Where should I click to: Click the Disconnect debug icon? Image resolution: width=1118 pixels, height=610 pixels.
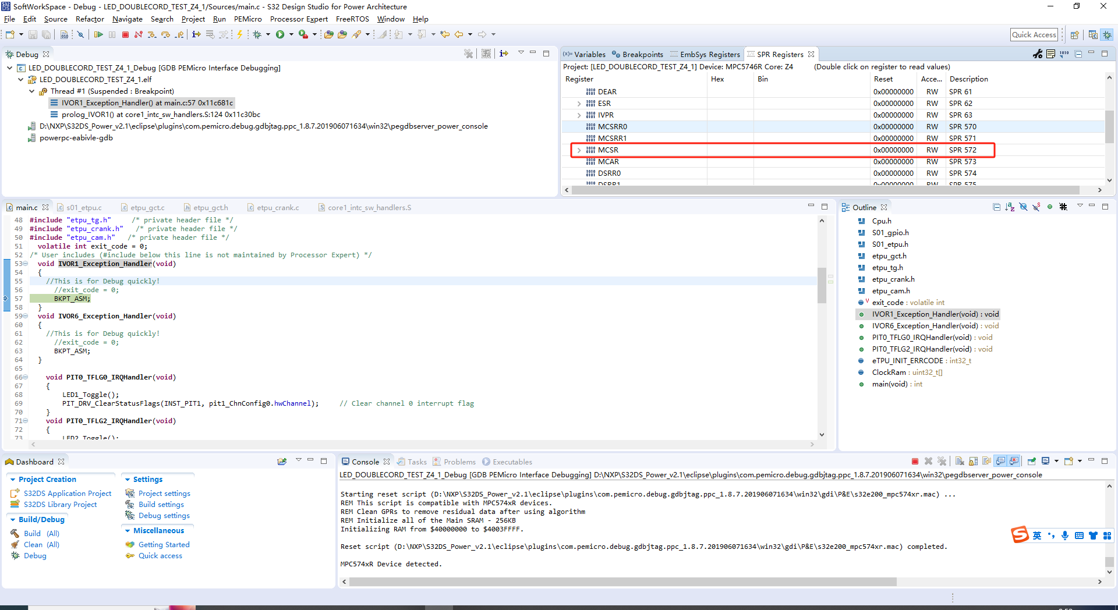[139, 35]
